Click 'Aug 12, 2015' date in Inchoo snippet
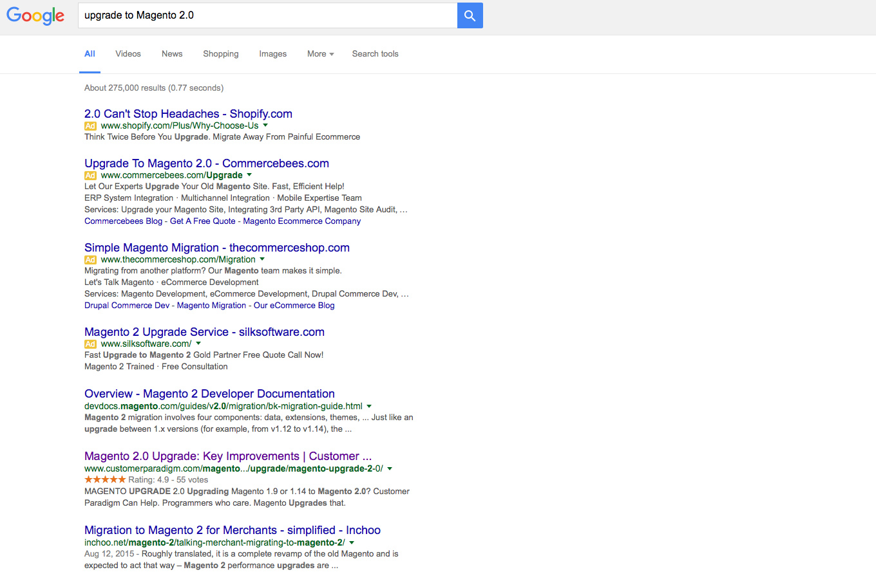876x581 pixels. [110, 554]
